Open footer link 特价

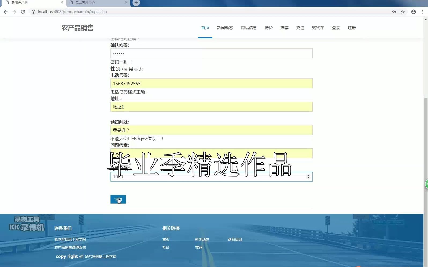pyautogui.click(x=166, y=247)
